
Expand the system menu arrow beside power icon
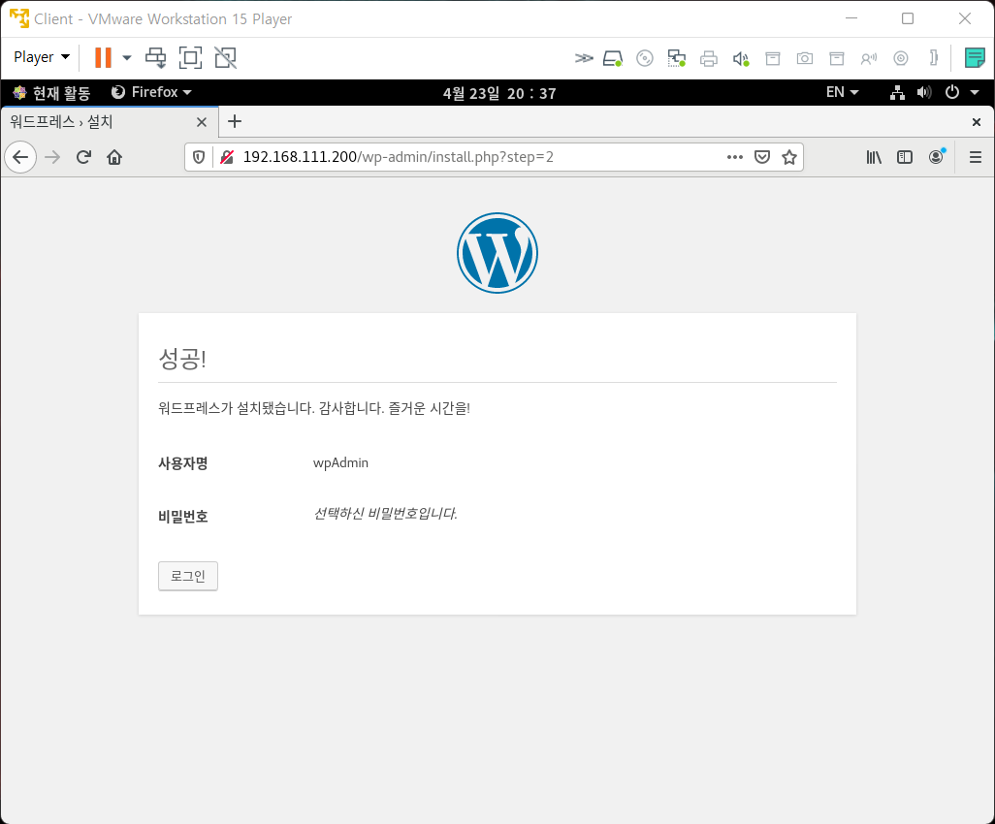975,93
